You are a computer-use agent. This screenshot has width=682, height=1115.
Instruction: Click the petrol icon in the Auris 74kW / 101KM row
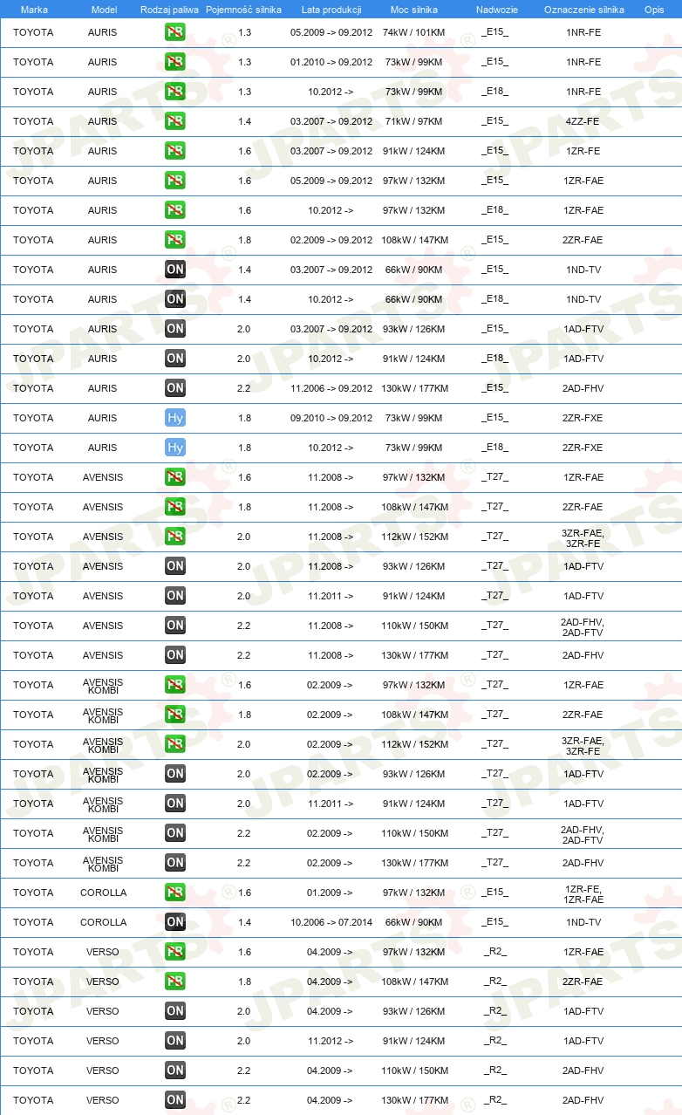click(175, 32)
